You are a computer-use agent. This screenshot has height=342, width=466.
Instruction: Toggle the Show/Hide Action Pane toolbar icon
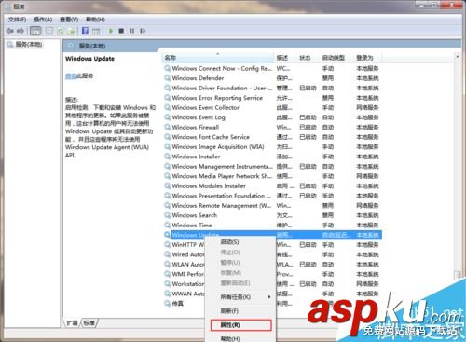[96, 31]
